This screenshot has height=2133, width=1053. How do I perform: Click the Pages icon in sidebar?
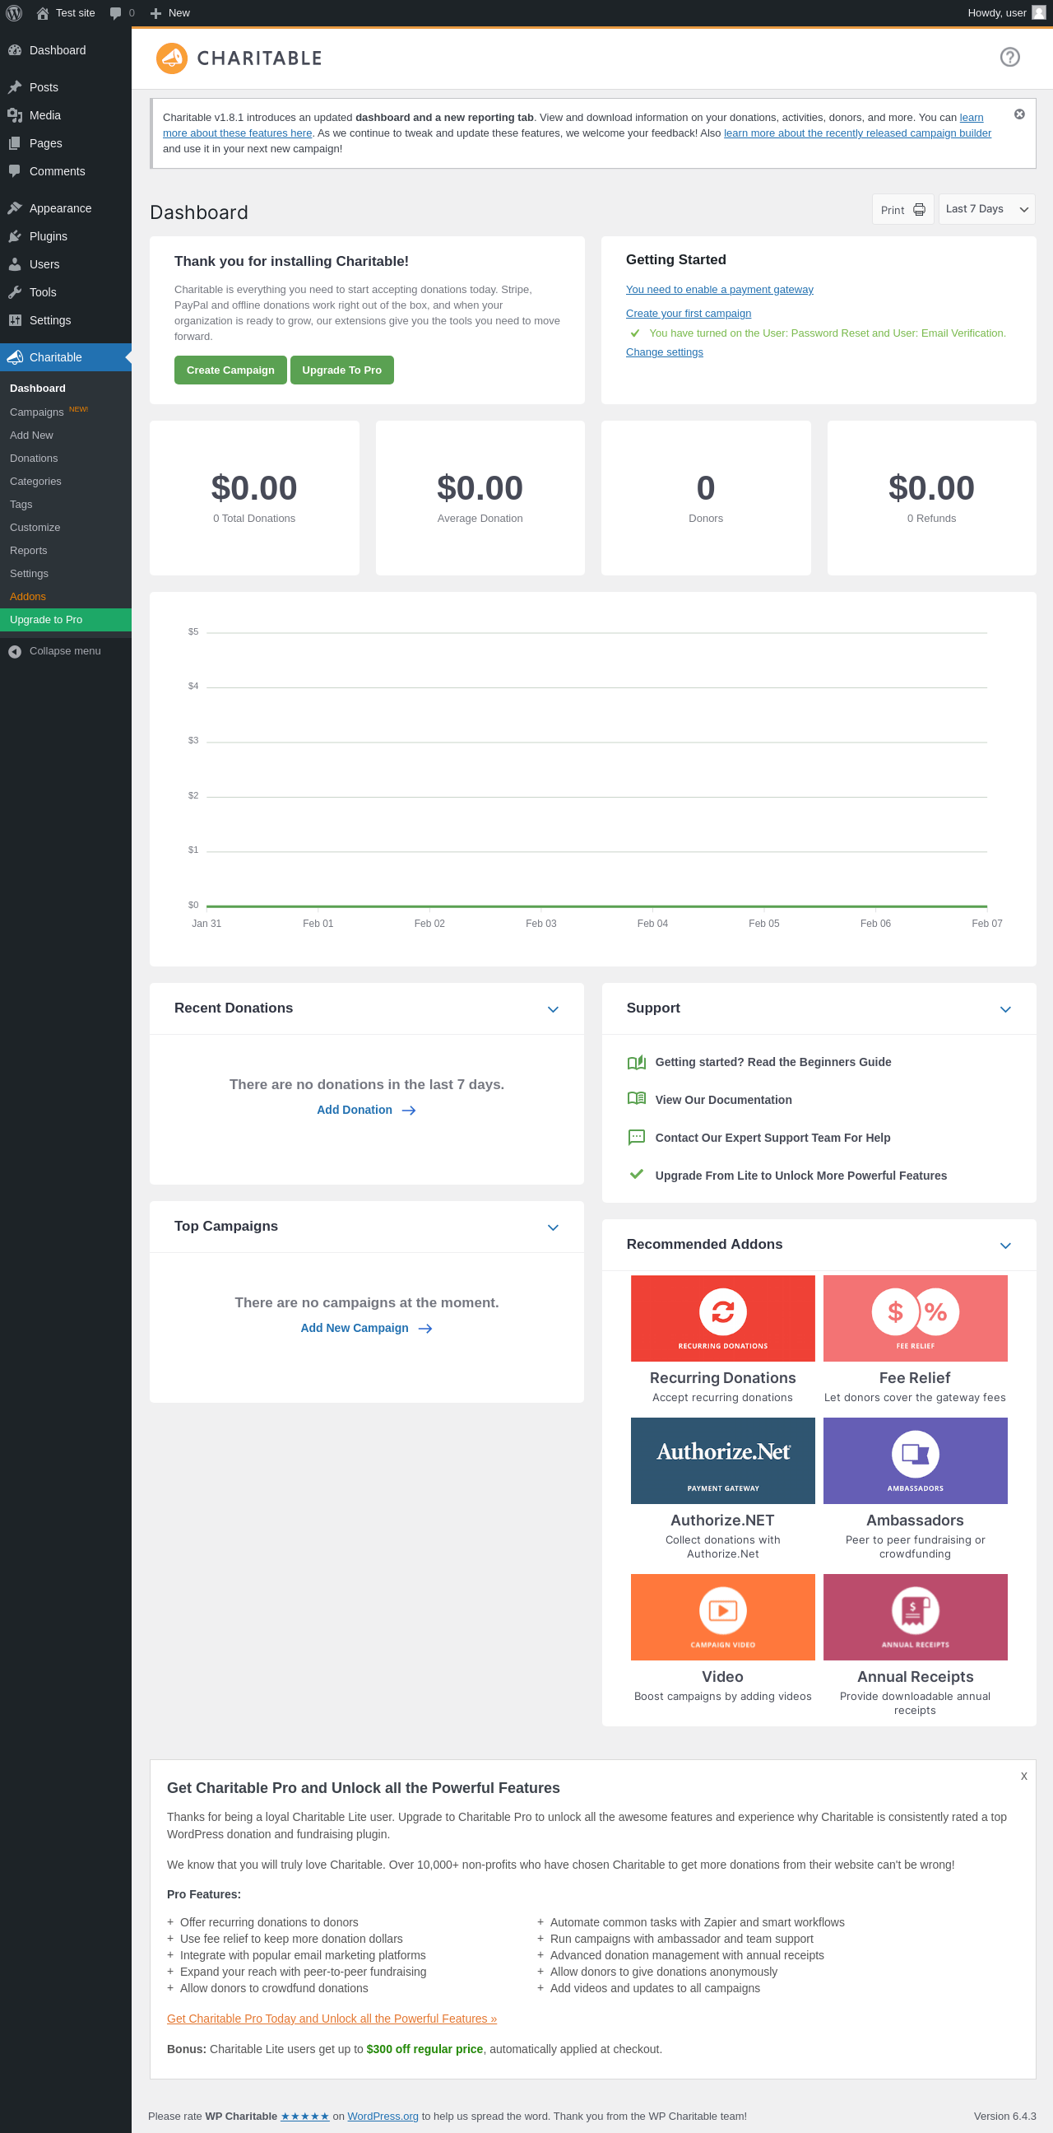pos(15,143)
